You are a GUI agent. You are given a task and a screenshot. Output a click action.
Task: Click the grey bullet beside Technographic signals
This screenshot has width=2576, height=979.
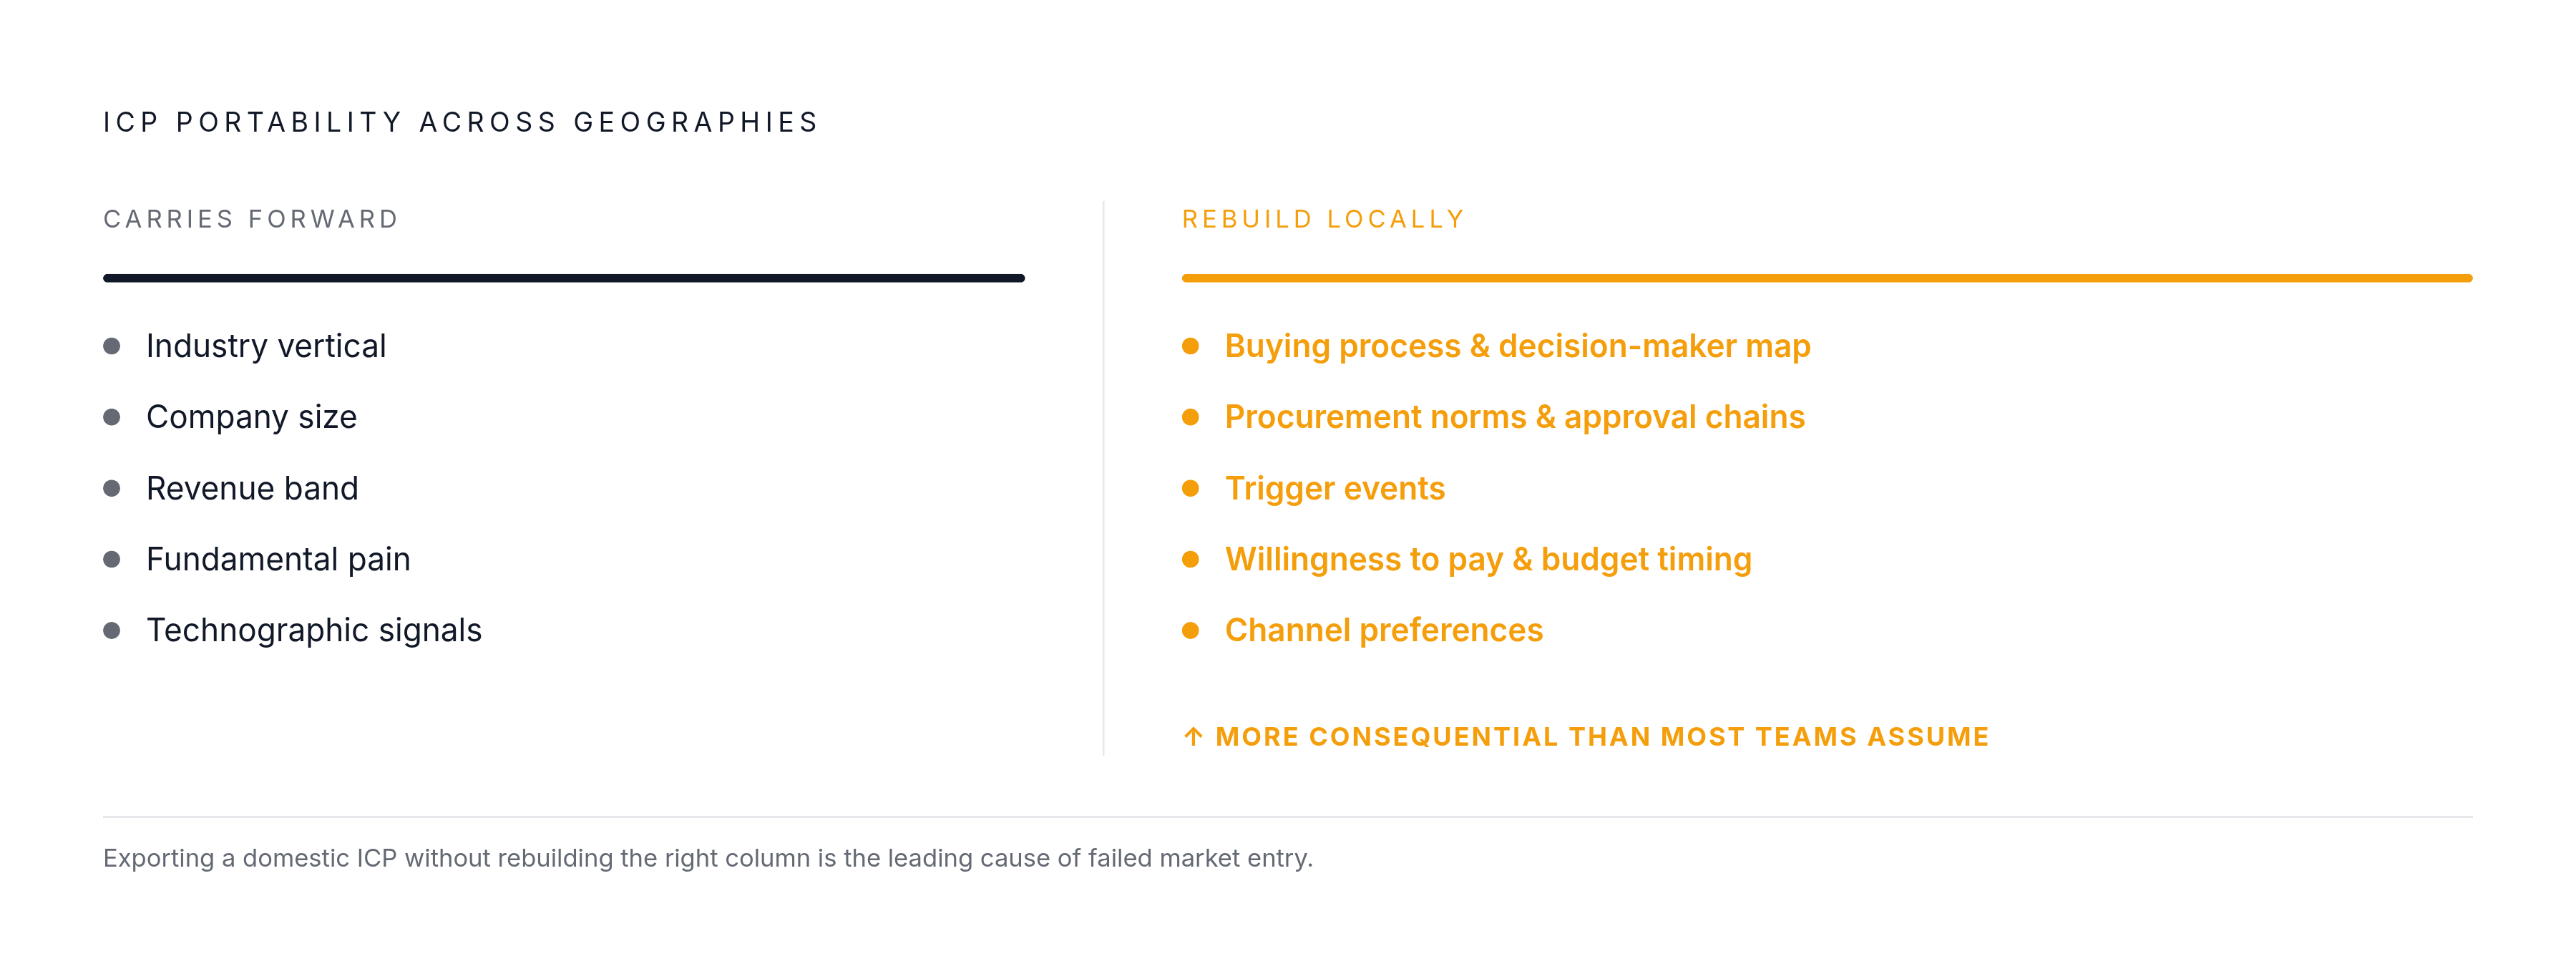pyautogui.click(x=112, y=630)
